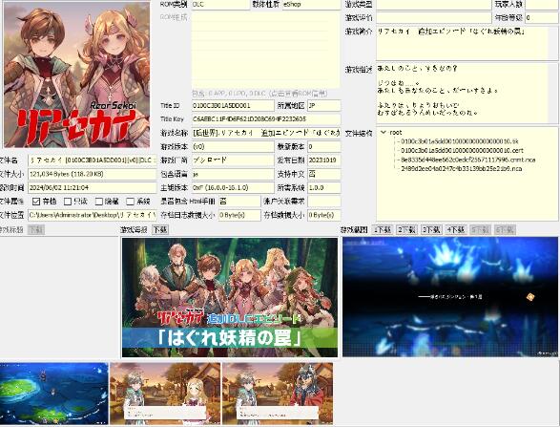Click the game summary text box
The width and height of the screenshot is (560, 427).
(467, 43)
